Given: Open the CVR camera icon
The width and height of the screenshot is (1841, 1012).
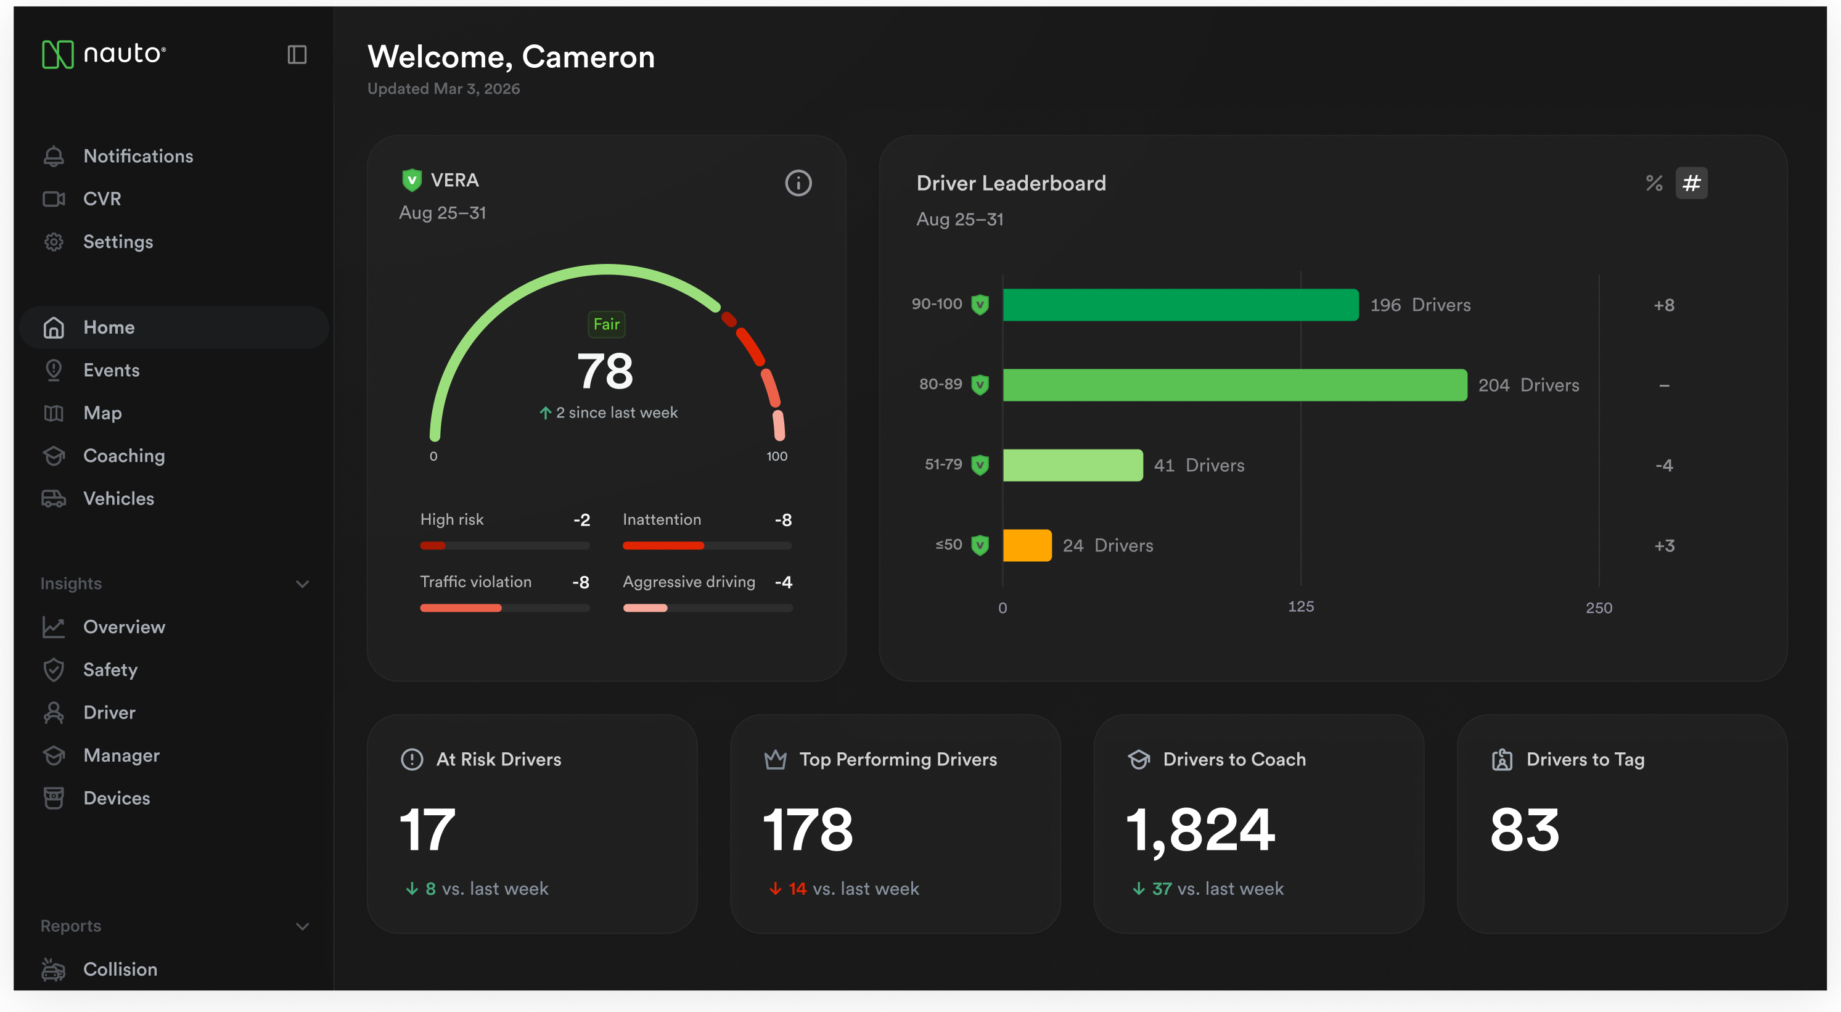Looking at the screenshot, I should point(54,199).
